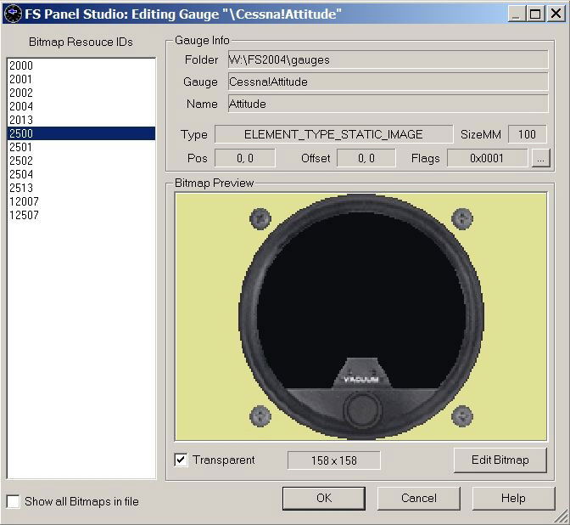Select bitmap resource ID 2000
The height and width of the screenshot is (525, 570).
tap(21, 66)
